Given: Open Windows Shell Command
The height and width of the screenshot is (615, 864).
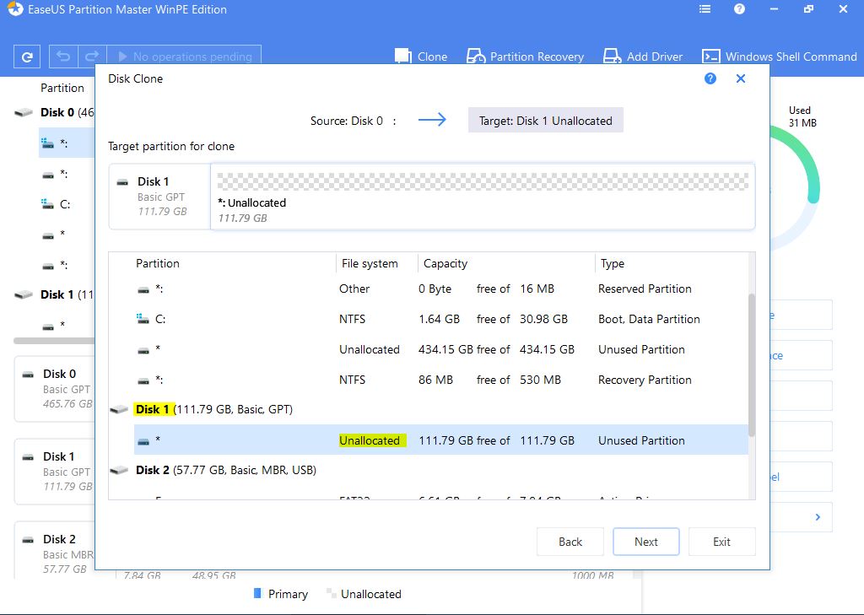Looking at the screenshot, I should (779, 57).
